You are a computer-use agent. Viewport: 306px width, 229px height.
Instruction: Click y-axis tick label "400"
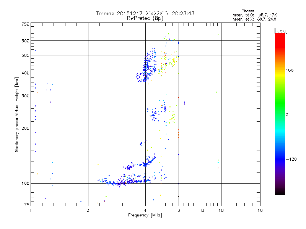[25, 73]
